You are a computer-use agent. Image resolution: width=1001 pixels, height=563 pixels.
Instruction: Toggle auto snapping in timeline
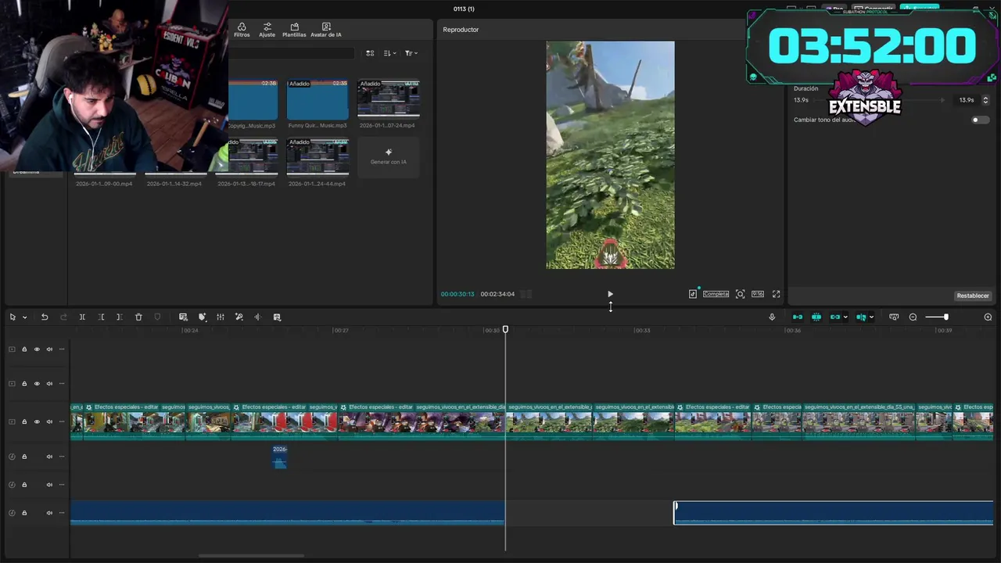coord(816,317)
